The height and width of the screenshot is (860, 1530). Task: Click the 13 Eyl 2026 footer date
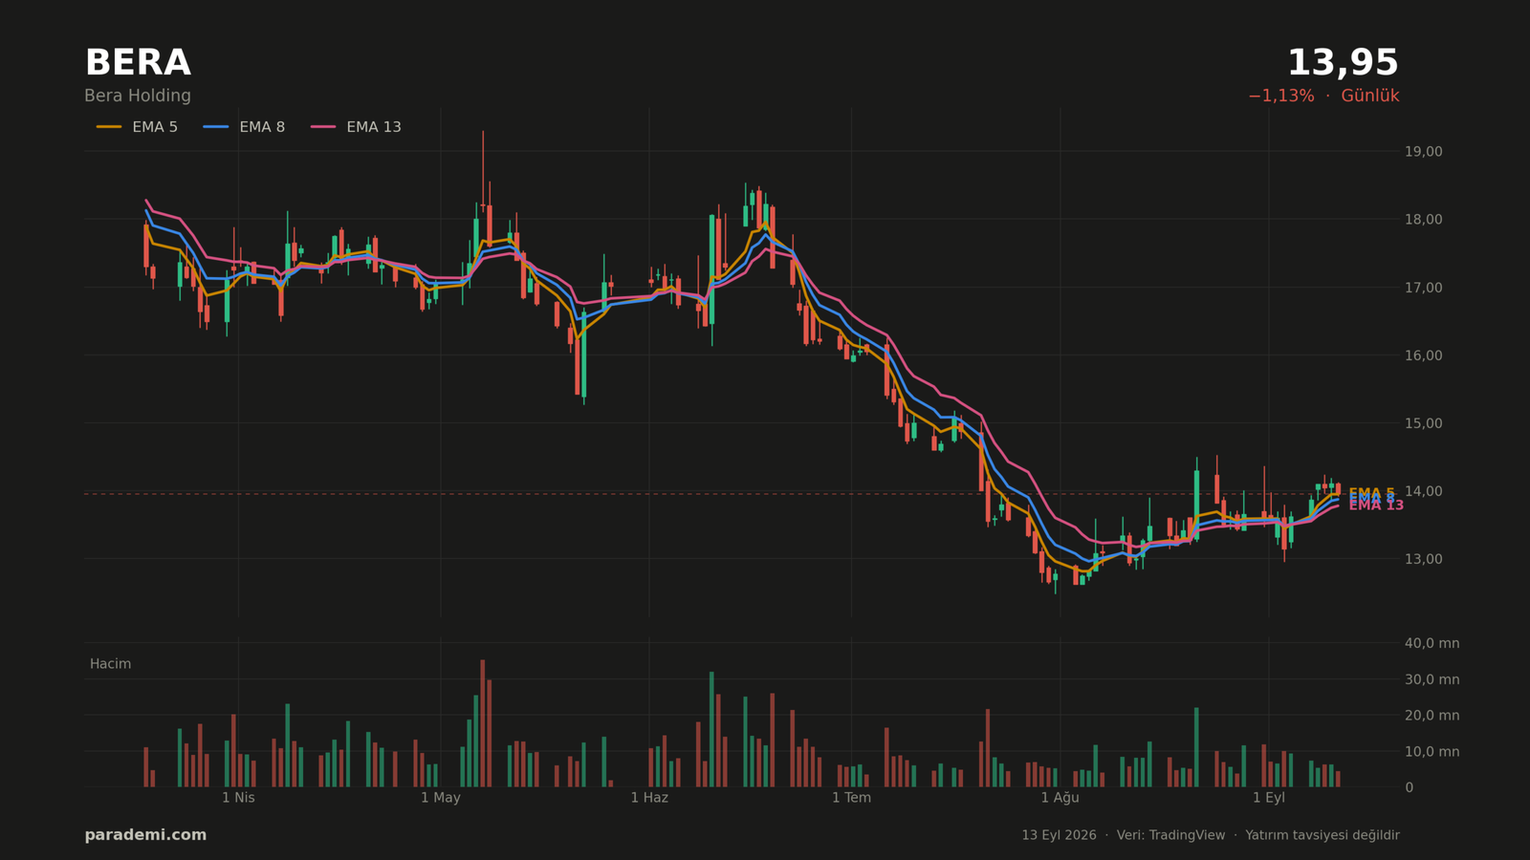[1059, 835]
